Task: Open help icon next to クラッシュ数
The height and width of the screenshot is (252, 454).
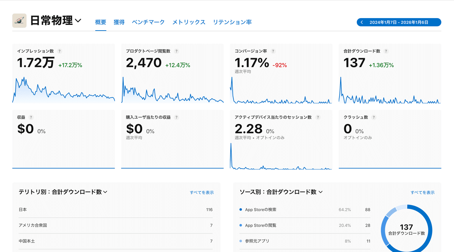Action: pos(373,117)
